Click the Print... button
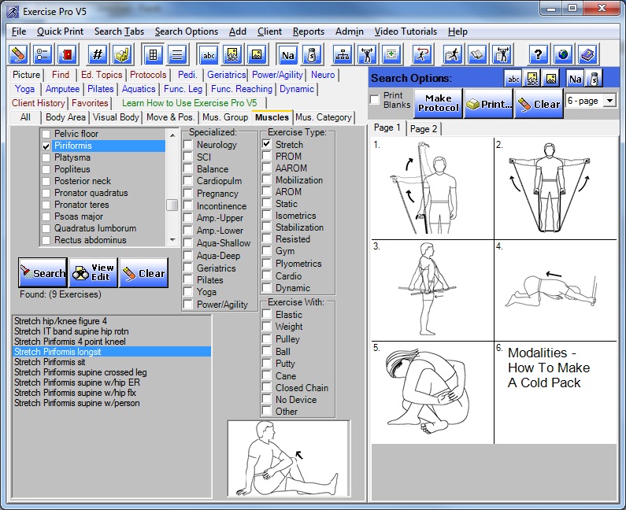The height and width of the screenshot is (510, 626). [489, 103]
